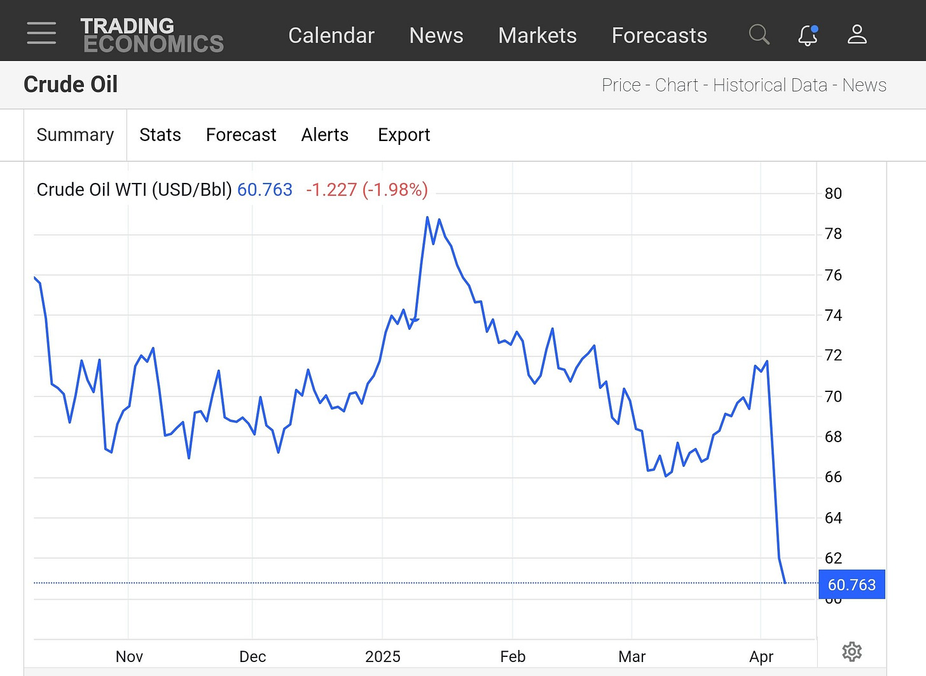Screen dimensions: 926x676
Task: Navigate to Forecasts in header
Action: click(659, 36)
